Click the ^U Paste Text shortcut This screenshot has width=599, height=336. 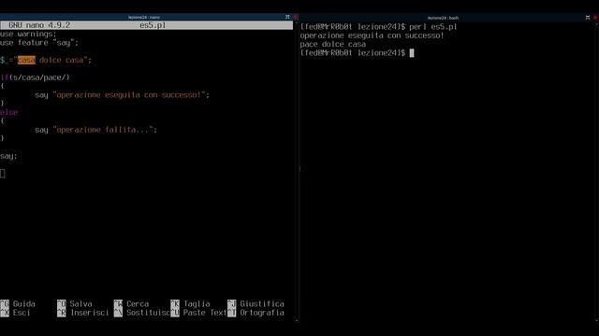pos(198,313)
